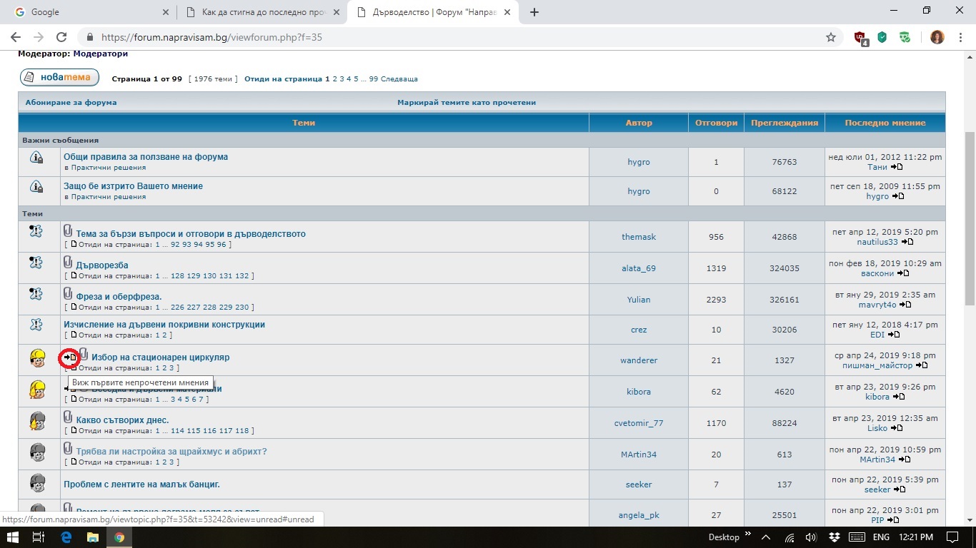The width and height of the screenshot is (976, 548).
Task: Click Маркирай темите като прочетени link
Action: [466, 103]
